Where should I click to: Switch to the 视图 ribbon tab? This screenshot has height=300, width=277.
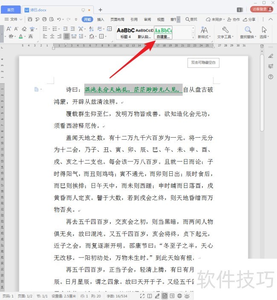[161, 19]
